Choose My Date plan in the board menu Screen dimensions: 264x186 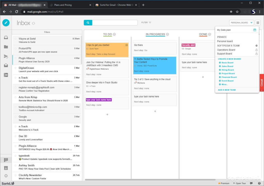click(x=224, y=30)
